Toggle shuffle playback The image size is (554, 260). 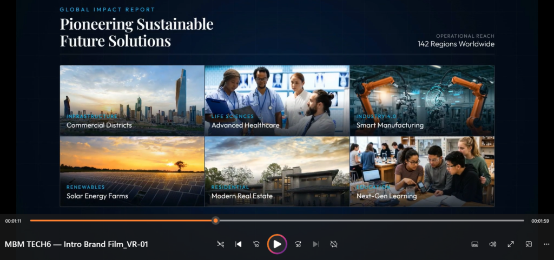221,244
